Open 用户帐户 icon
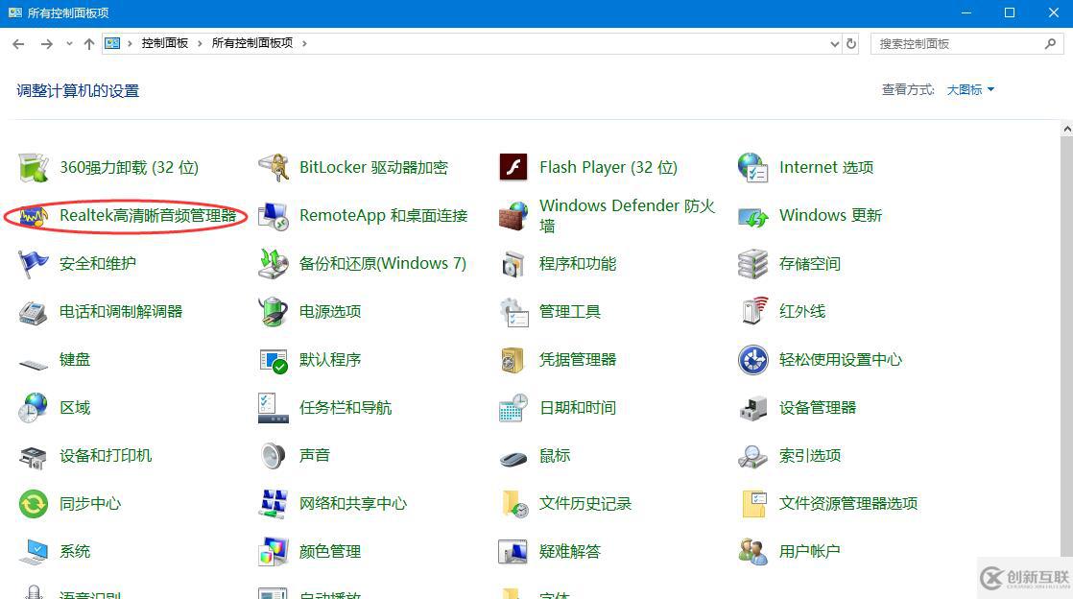Image resolution: width=1073 pixels, height=599 pixels. (x=752, y=553)
